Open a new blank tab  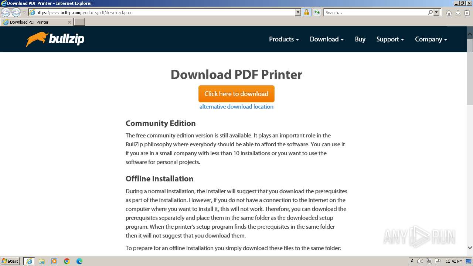(79, 22)
